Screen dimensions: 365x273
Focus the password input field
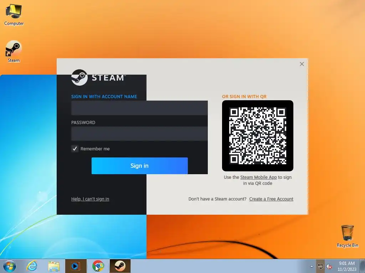[139, 134]
